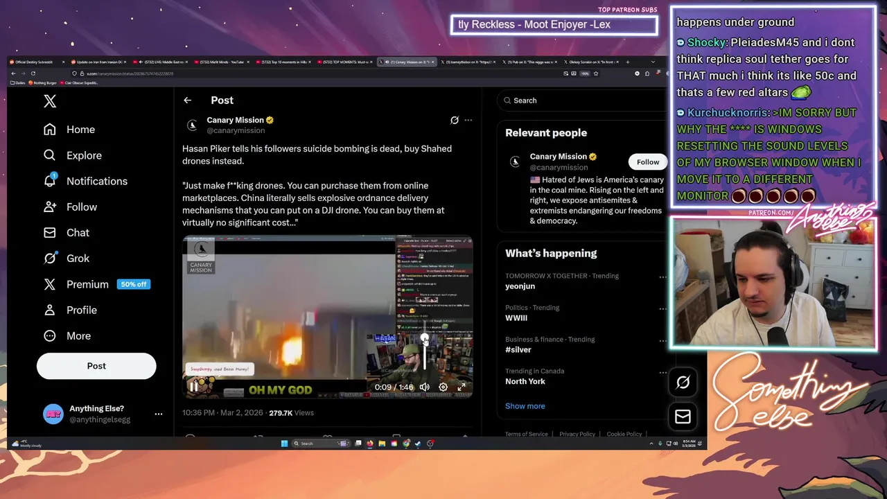Switch to Misfit Minds - YouTube tab
The height and width of the screenshot is (499, 887).
pyautogui.click(x=220, y=62)
